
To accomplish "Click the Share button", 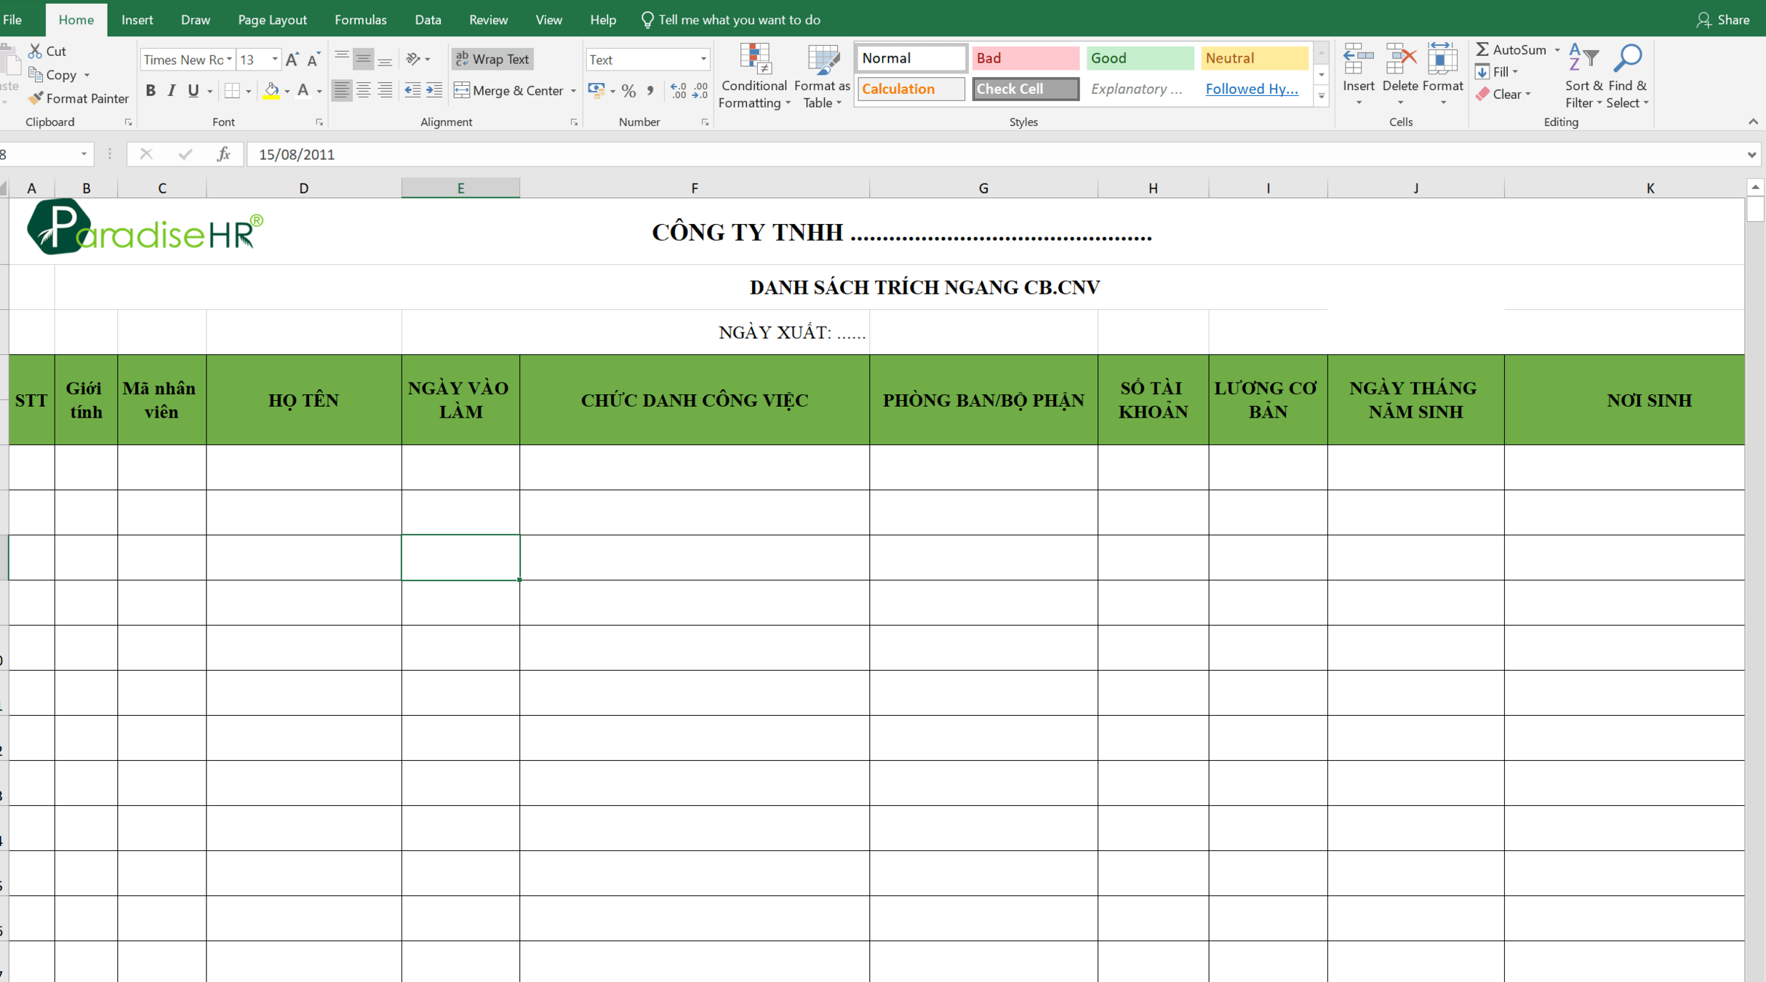I will [1722, 20].
